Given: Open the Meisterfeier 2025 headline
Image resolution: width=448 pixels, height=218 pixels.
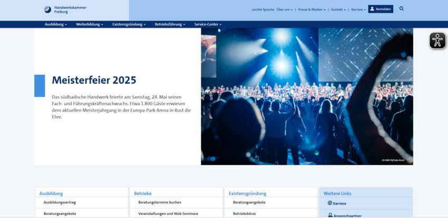Looking at the screenshot, I should (94, 80).
